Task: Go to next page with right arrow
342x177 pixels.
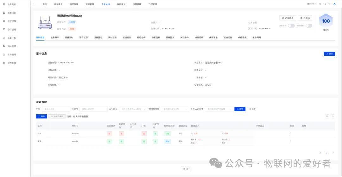Action: tap(333, 153)
